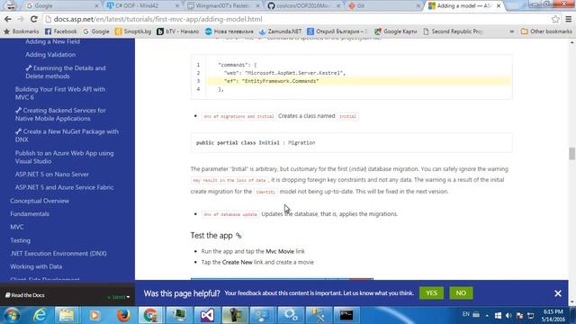Open Create a New NuGet Package with DNX
The width and height of the screenshot is (576, 324).
(x=67, y=136)
